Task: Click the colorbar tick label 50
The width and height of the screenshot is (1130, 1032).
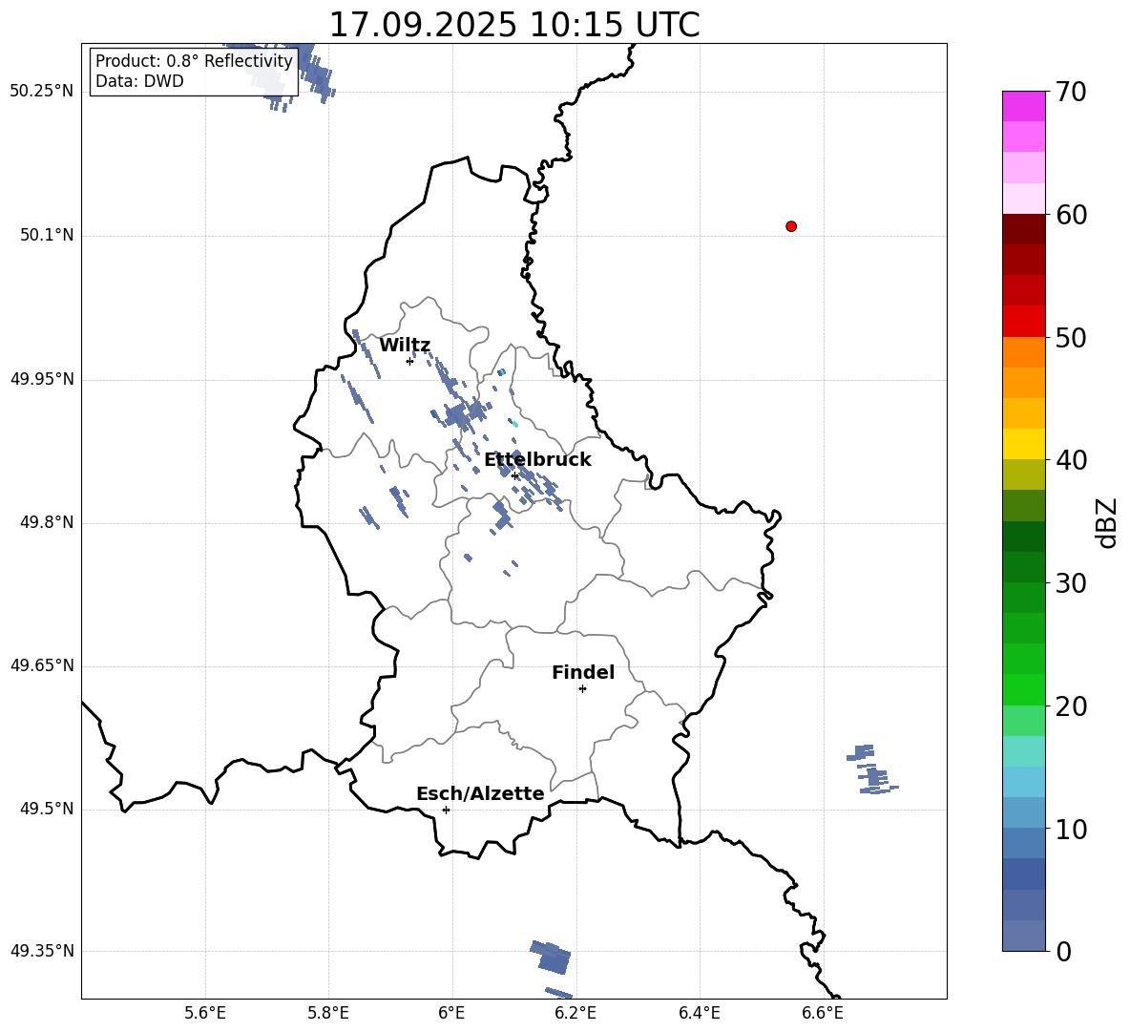Action: pos(1072,338)
